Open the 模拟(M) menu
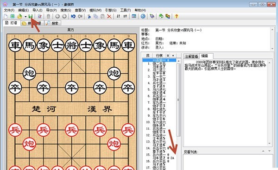This screenshot has width=278, height=170. (95, 10)
